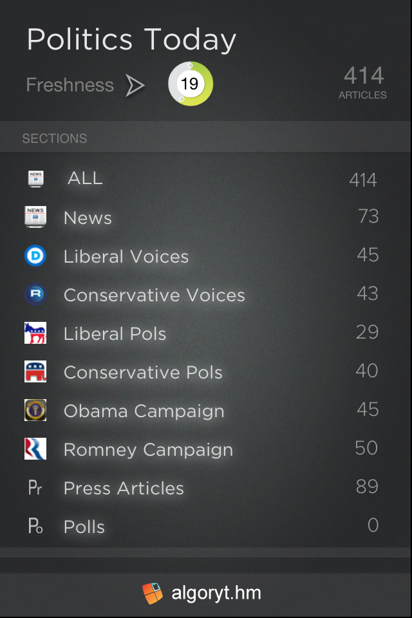Select the Romney Campaign section

(x=148, y=449)
